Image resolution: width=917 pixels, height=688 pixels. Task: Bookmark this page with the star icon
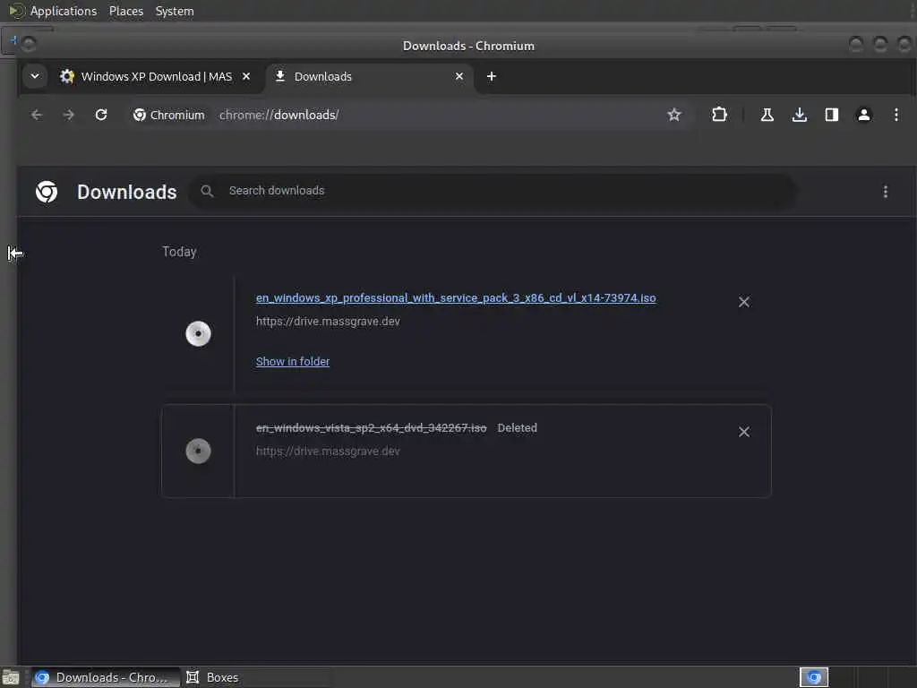(673, 115)
